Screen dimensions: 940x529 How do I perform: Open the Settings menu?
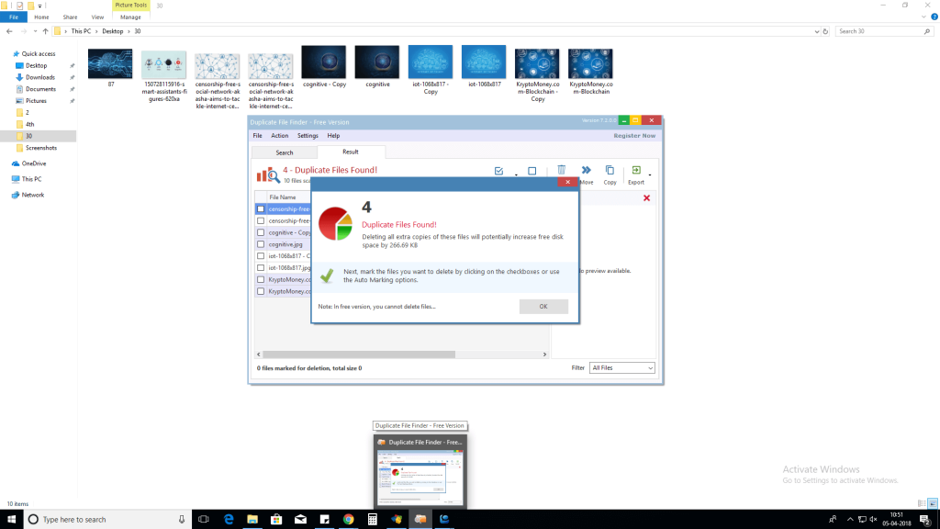(x=308, y=136)
